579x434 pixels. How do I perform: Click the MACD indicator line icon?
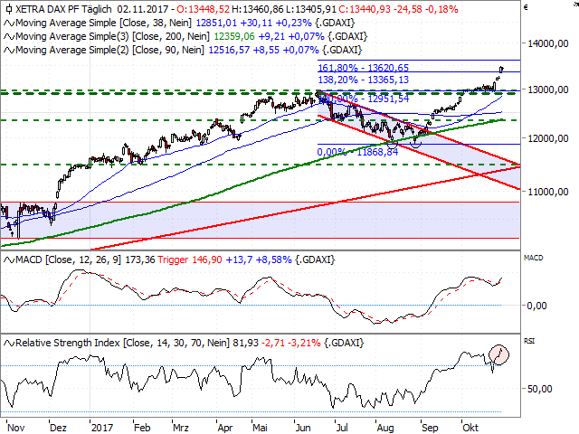[6, 260]
